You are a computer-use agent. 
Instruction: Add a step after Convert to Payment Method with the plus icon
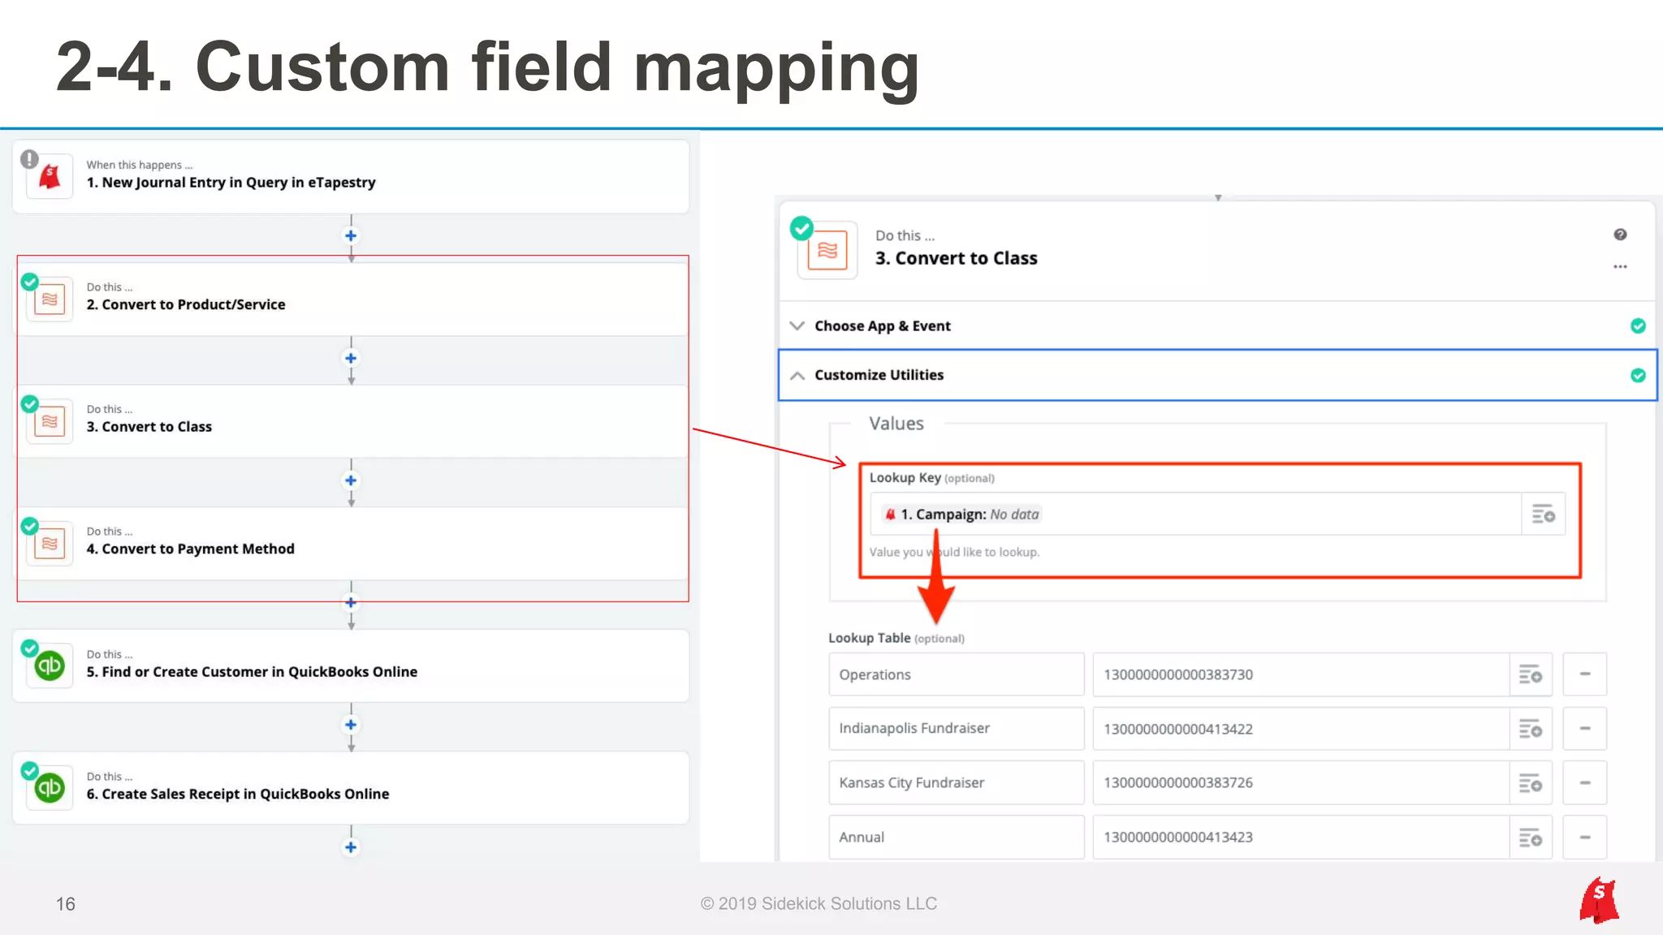click(351, 602)
